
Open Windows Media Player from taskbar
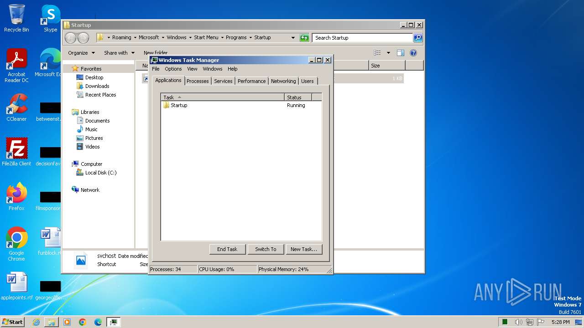pos(67,322)
